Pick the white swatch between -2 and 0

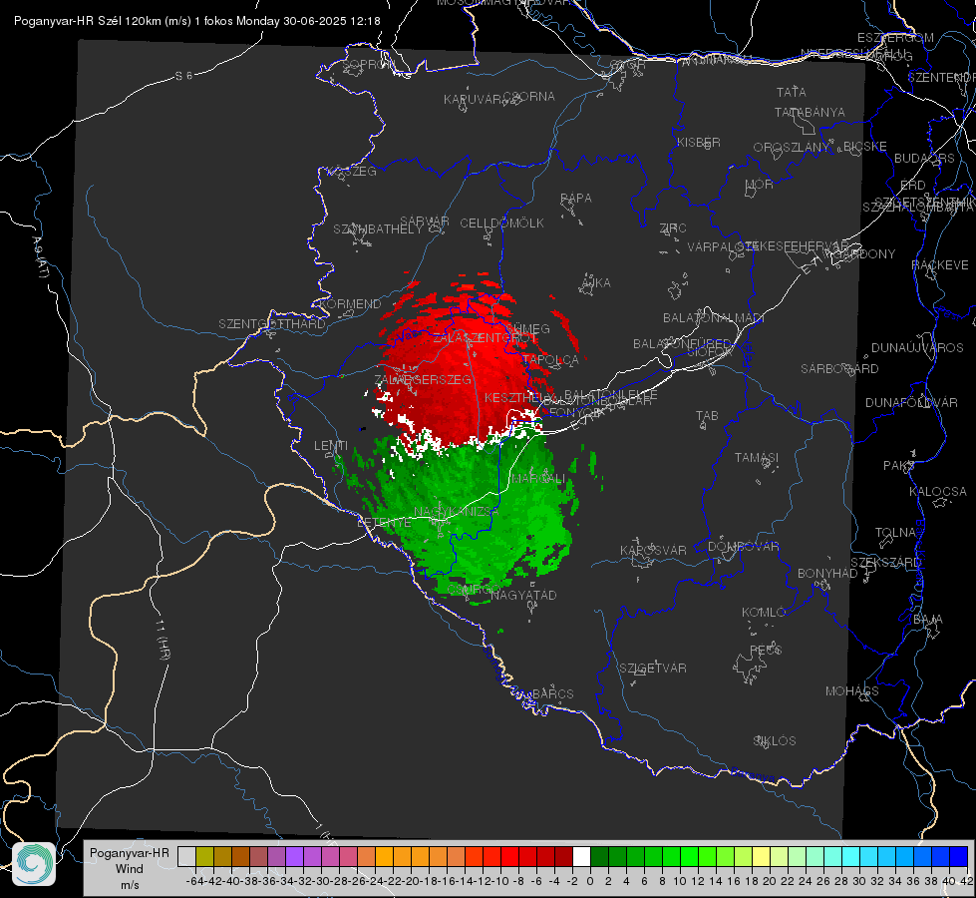tap(581, 856)
